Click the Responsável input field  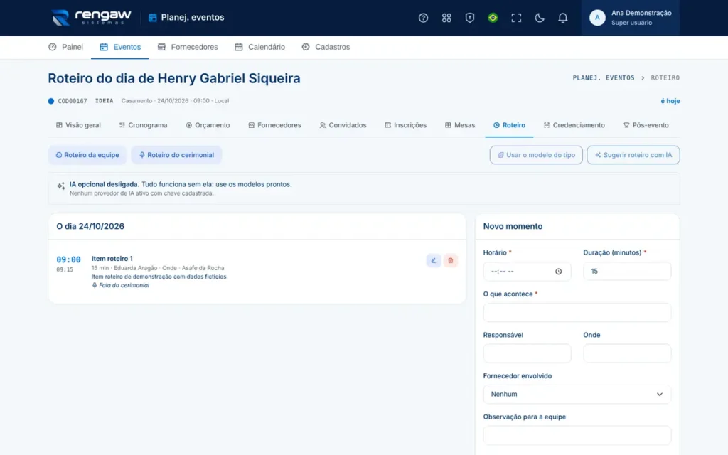(527, 353)
